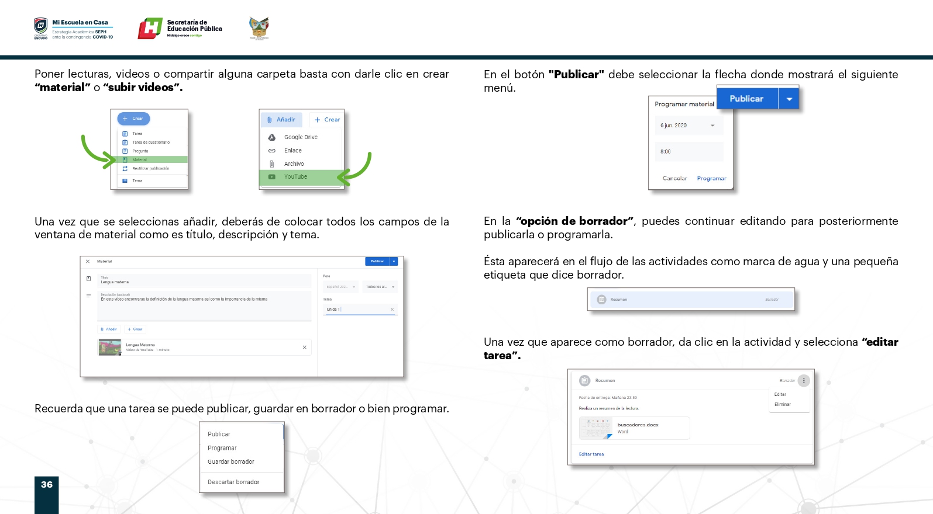Select Tarea in the Crear menu

coord(137,134)
